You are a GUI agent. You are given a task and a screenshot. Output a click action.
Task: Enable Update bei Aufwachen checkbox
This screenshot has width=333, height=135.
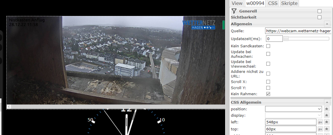[x=268, y=54]
